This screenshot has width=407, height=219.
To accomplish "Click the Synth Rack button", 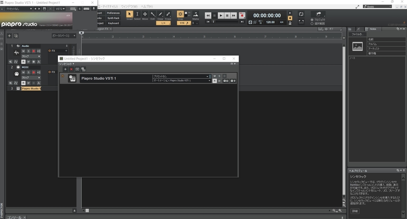I will tap(113, 18).
